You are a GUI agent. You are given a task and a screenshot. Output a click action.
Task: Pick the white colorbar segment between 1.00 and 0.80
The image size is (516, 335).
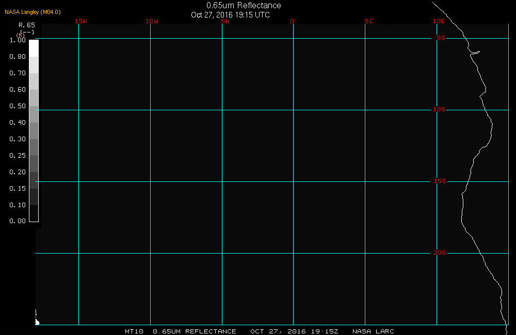[34, 48]
